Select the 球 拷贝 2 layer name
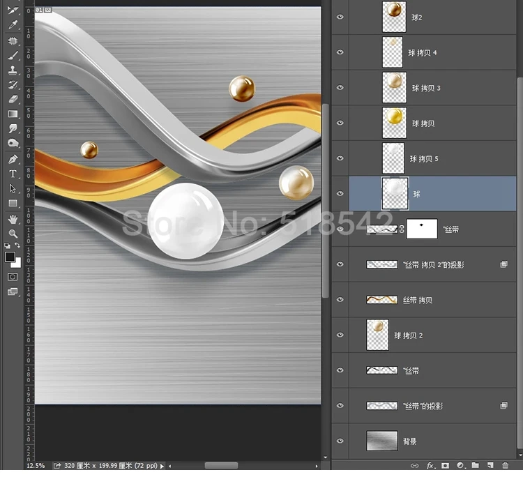The width and height of the screenshot is (523, 477). point(408,335)
